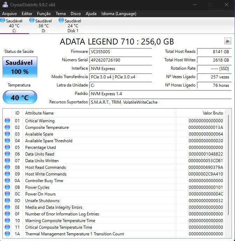
Task: Click the transfer mode field PCIe 3.0 x4
Action: [120, 77]
